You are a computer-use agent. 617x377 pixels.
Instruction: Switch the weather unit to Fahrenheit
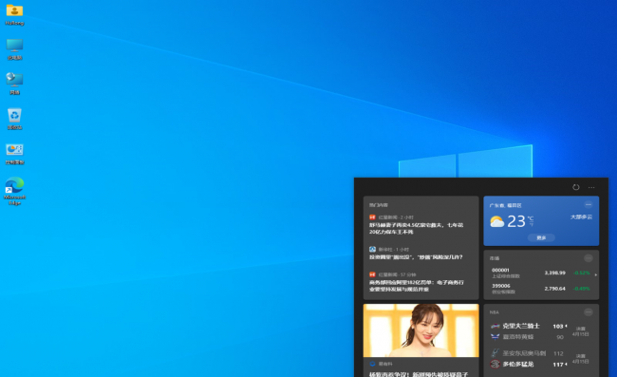(x=531, y=225)
